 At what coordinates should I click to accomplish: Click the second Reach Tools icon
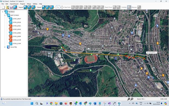pyautogui.click(x=119, y=7)
